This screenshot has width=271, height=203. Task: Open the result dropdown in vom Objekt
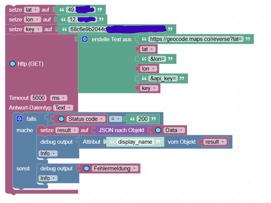click(x=215, y=142)
